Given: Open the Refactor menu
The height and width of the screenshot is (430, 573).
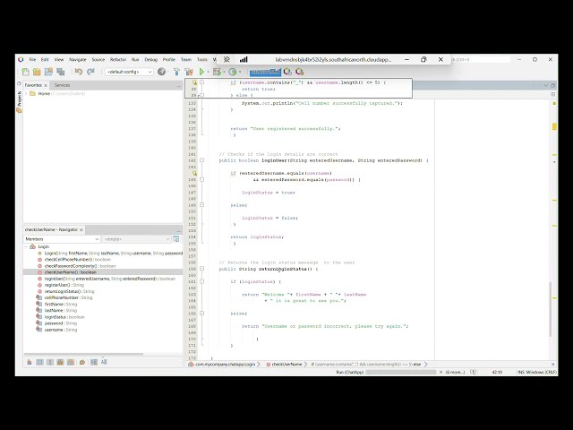Looking at the screenshot, I should [x=118, y=60].
